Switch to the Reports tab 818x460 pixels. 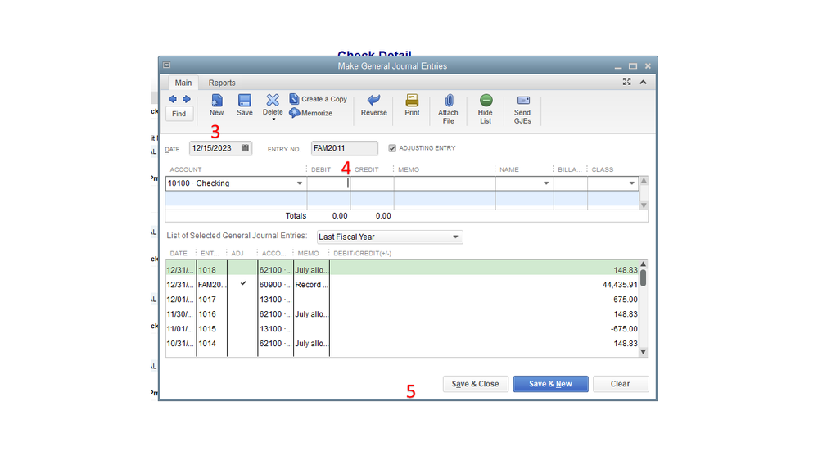[222, 83]
